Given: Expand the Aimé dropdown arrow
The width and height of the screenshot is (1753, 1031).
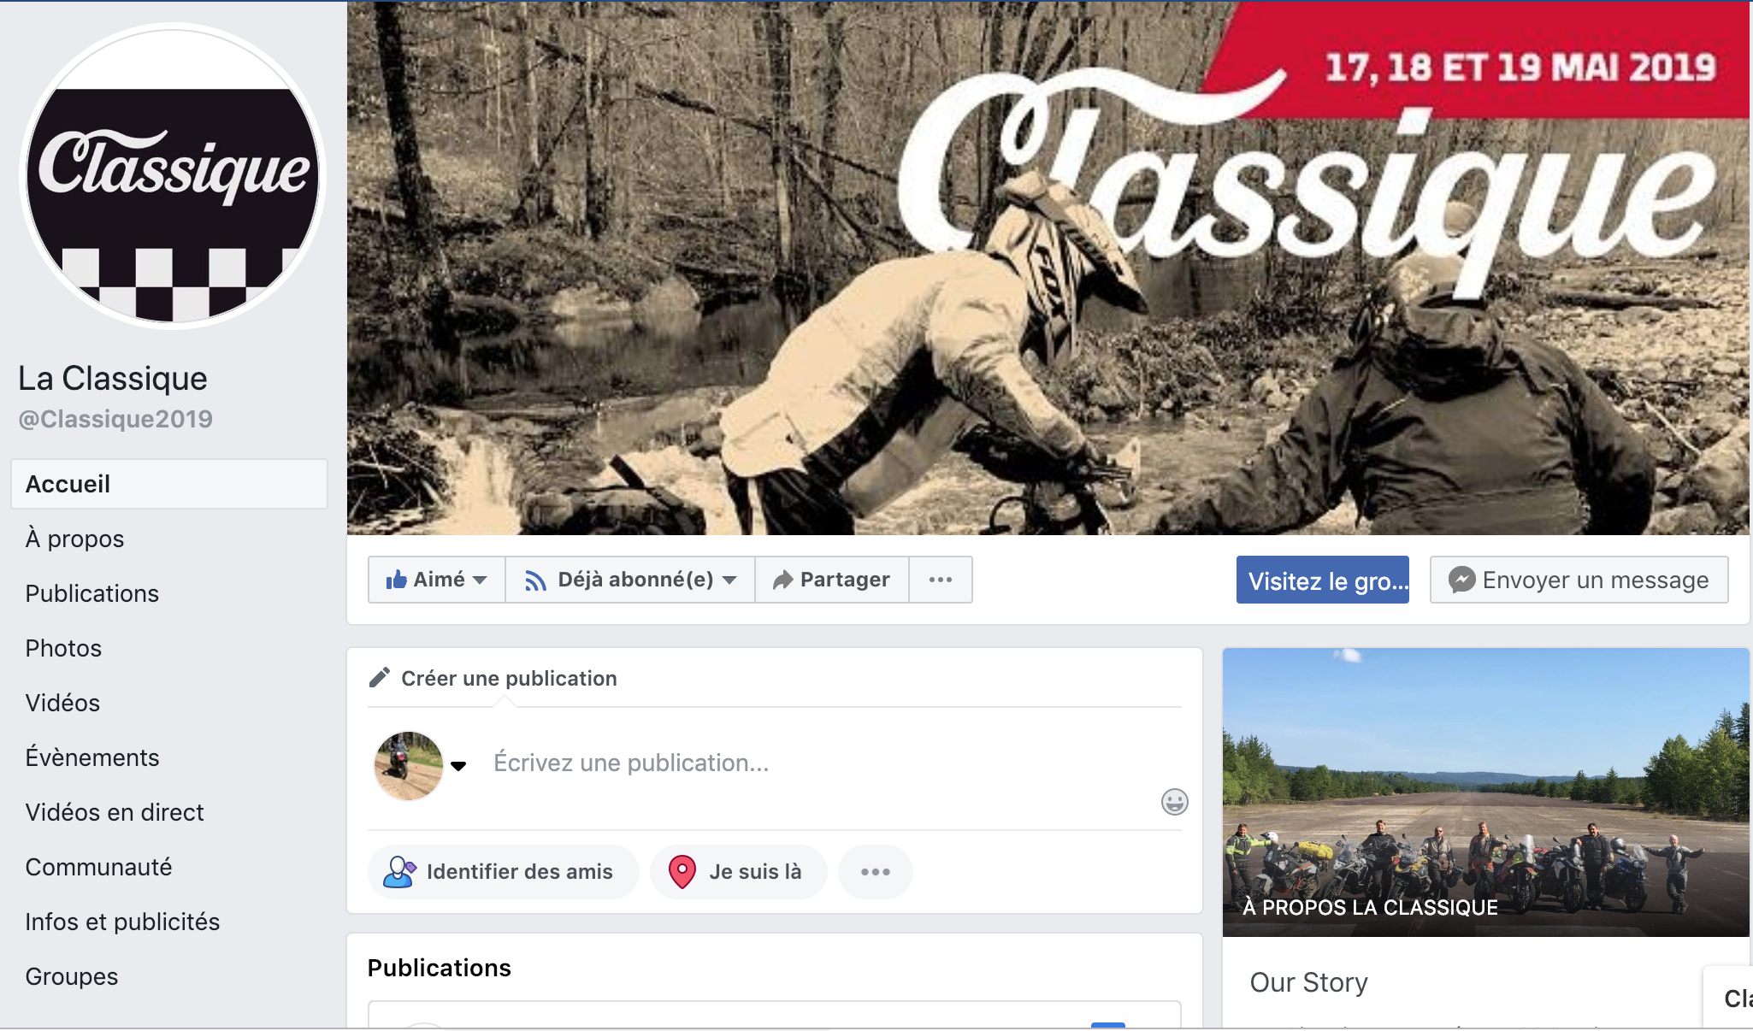Looking at the screenshot, I should (480, 580).
